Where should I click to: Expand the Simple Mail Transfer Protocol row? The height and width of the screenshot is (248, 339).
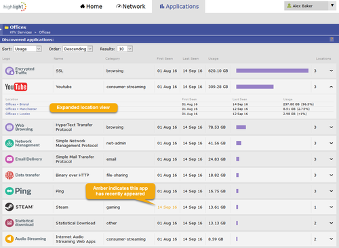click(332, 159)
